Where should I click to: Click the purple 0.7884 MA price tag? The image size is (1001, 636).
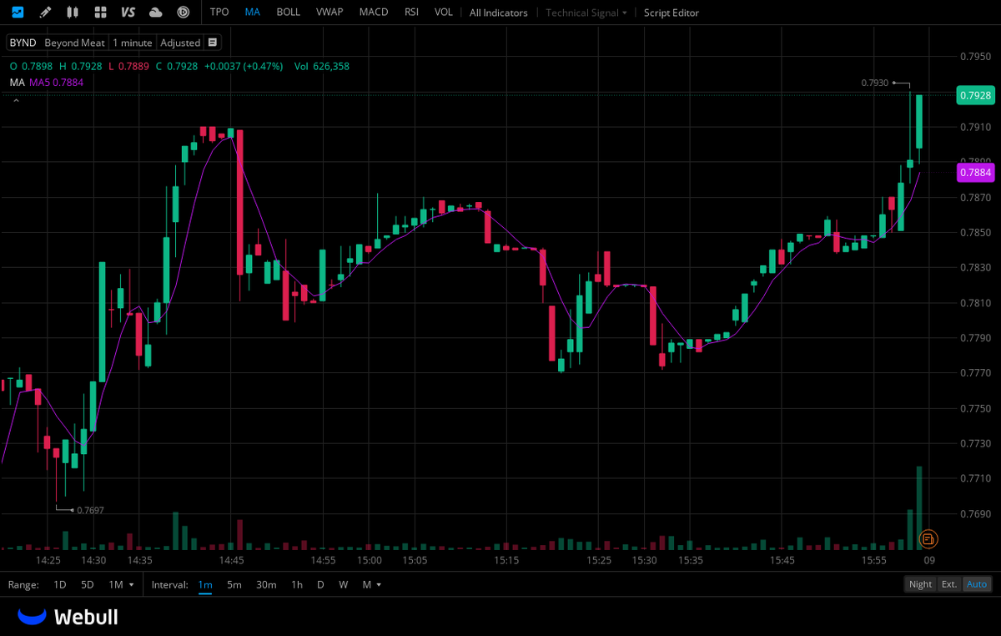975,173
